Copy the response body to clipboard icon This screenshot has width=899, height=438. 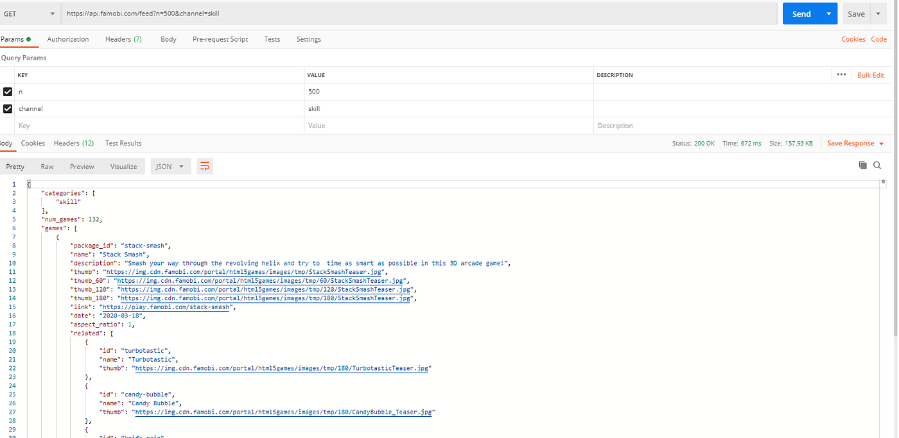pyautogui.click(x=862, y=165)
